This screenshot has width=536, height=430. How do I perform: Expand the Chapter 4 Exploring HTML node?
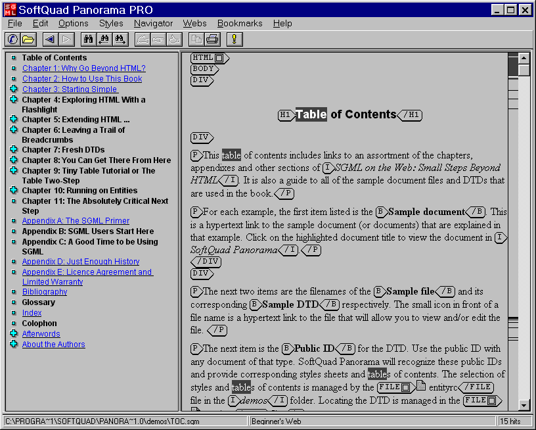click(14, 99)
